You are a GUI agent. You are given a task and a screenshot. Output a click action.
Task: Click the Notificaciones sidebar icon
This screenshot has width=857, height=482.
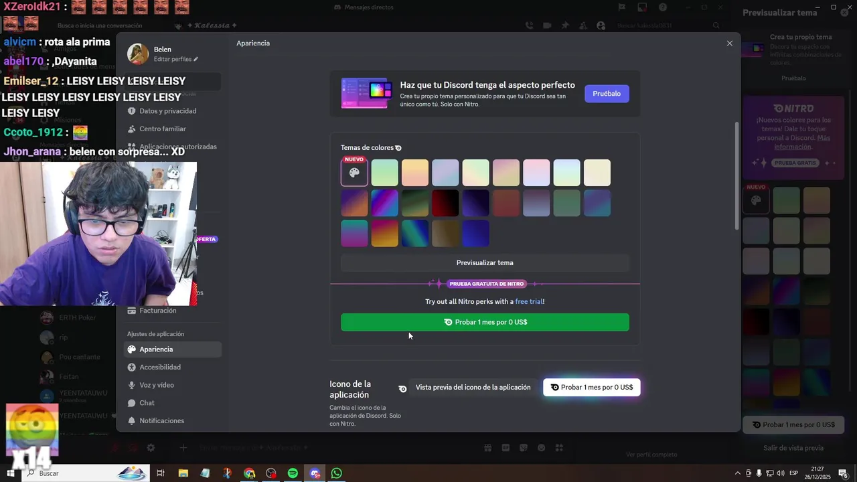coord(132,420)
